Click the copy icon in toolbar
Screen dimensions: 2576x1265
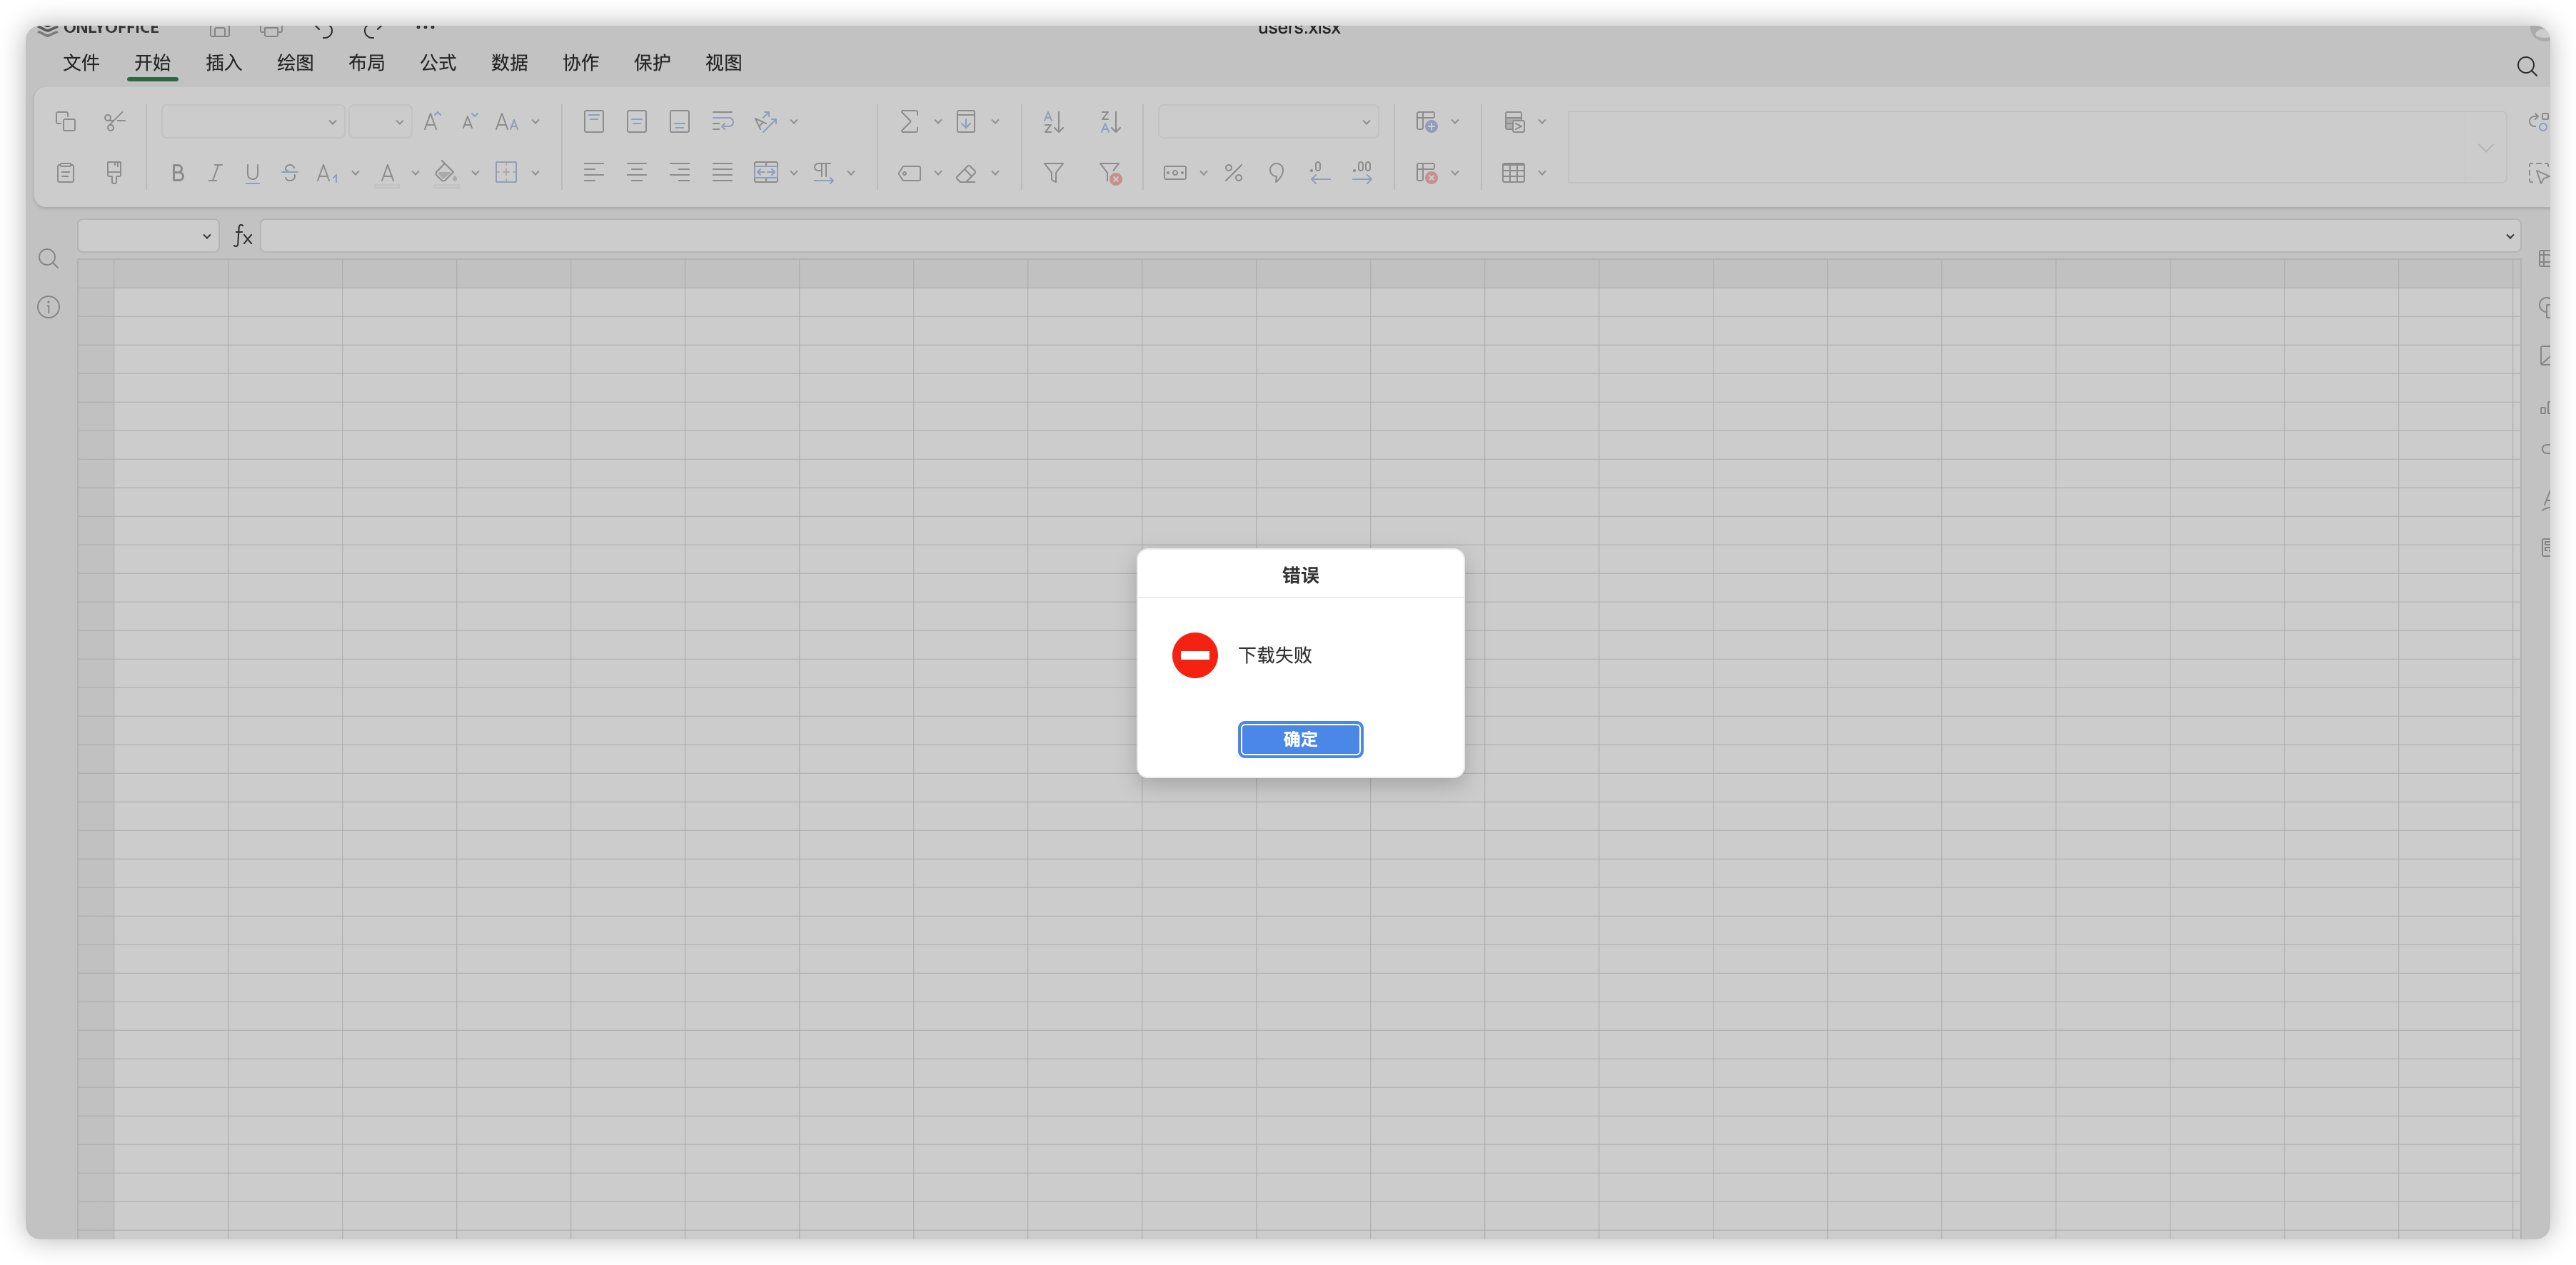66,122
